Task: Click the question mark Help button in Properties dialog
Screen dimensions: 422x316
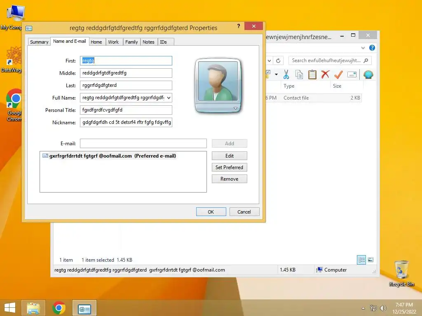Action: pyautogui.click(x=239, y=26)
